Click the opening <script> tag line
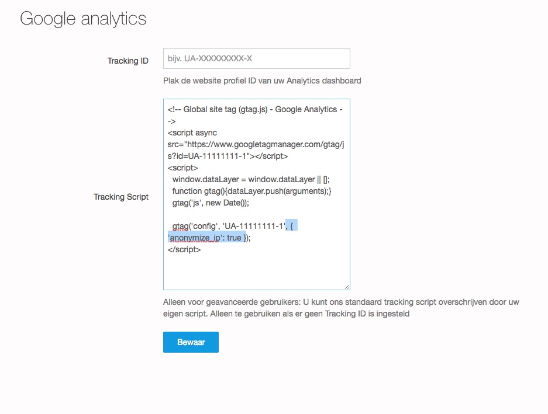548x414 pixels. click(182, 168)
